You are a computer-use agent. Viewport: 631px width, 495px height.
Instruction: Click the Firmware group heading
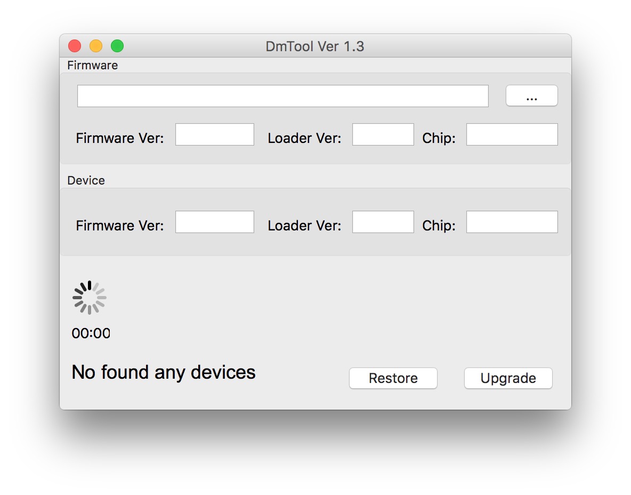click(x=93, y=66)
